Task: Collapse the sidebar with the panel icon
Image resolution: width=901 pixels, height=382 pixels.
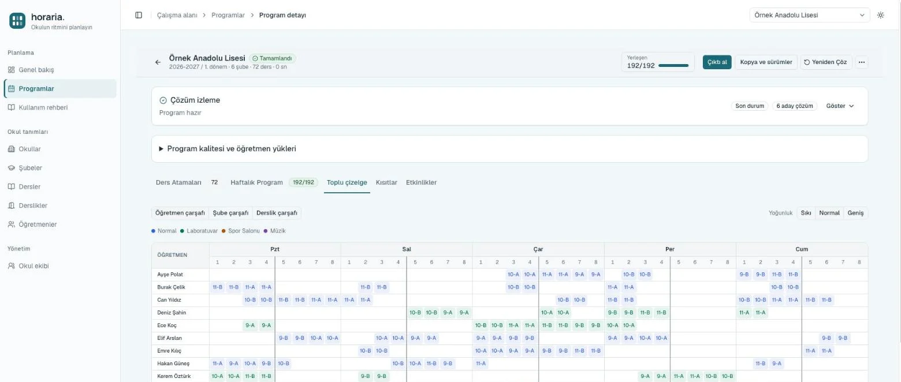Action: (139, 15)
